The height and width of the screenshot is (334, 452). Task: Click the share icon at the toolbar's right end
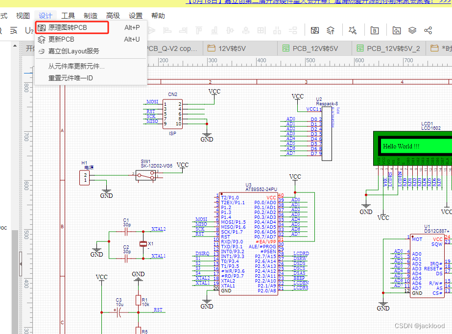click(429, 30)
